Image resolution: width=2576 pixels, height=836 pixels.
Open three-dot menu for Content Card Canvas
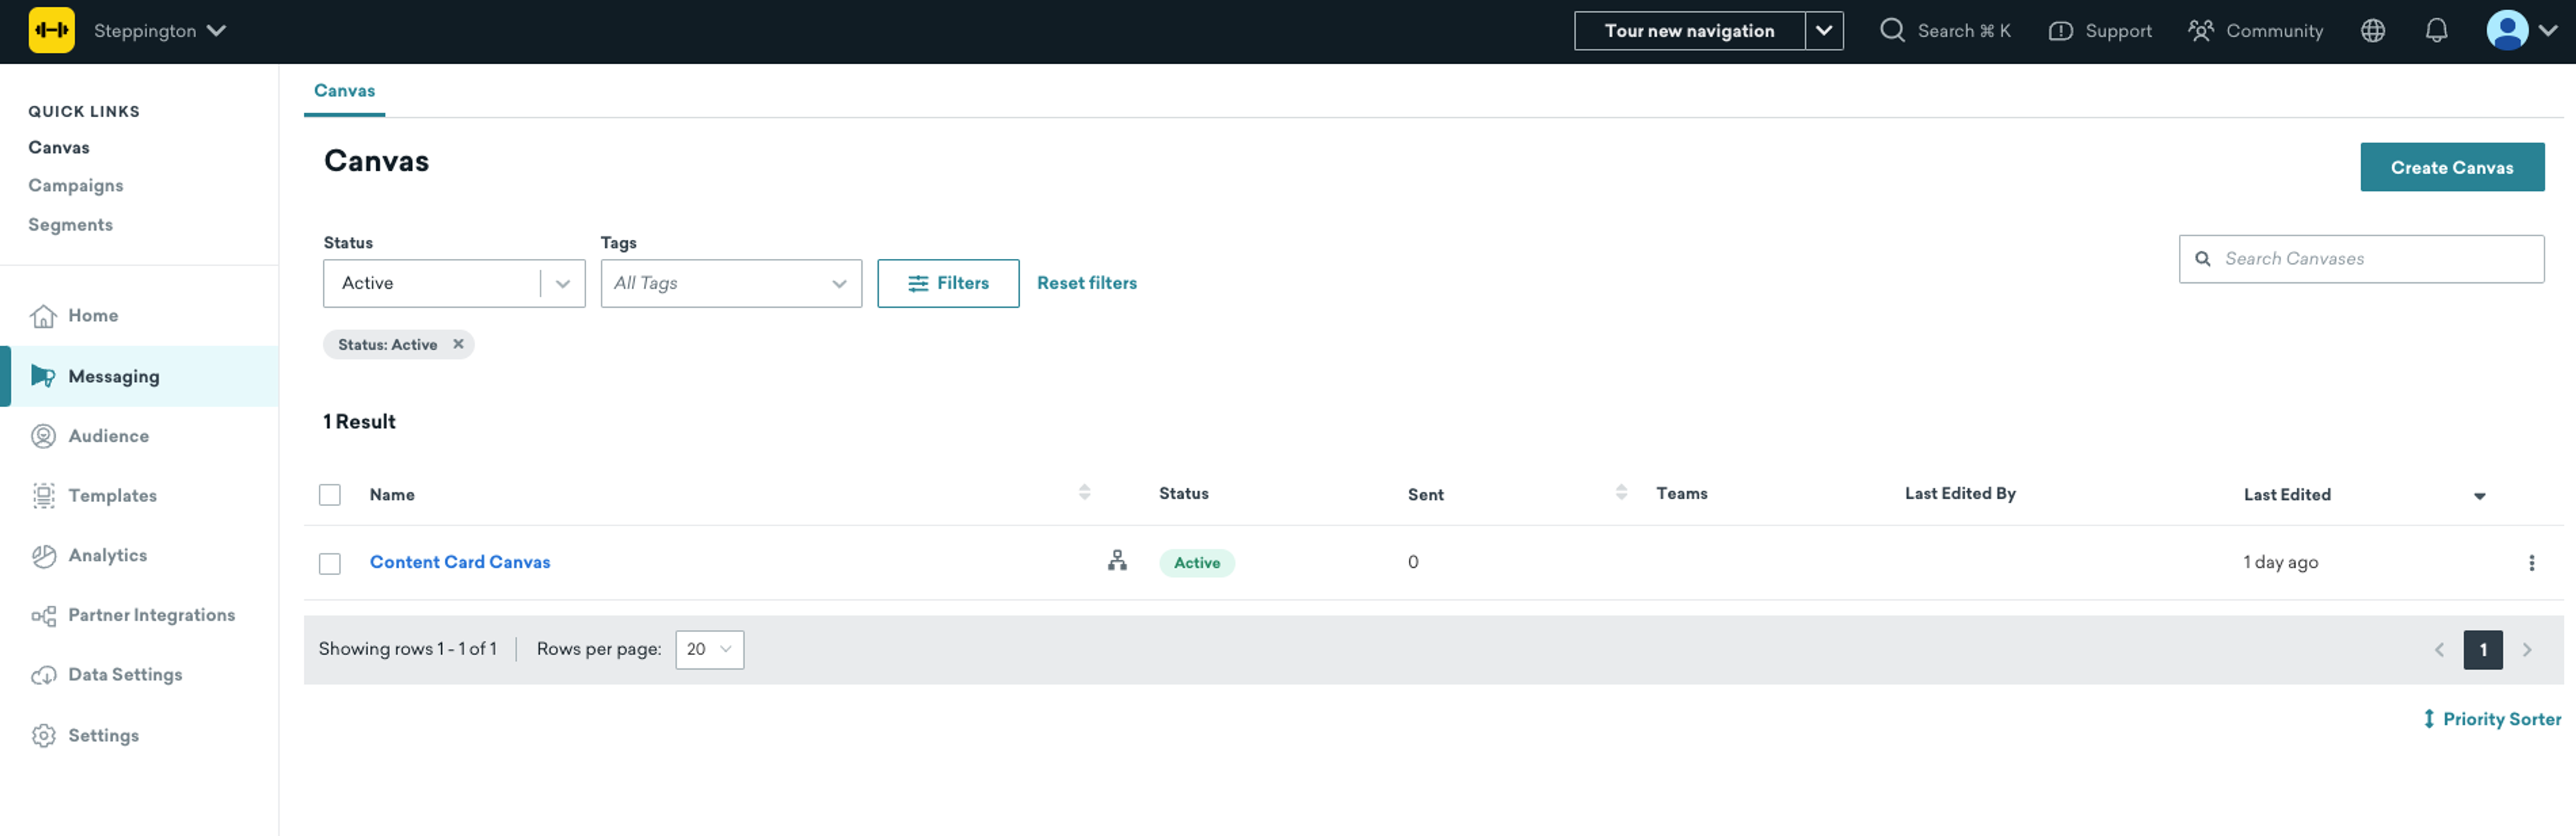[2531, 563]
